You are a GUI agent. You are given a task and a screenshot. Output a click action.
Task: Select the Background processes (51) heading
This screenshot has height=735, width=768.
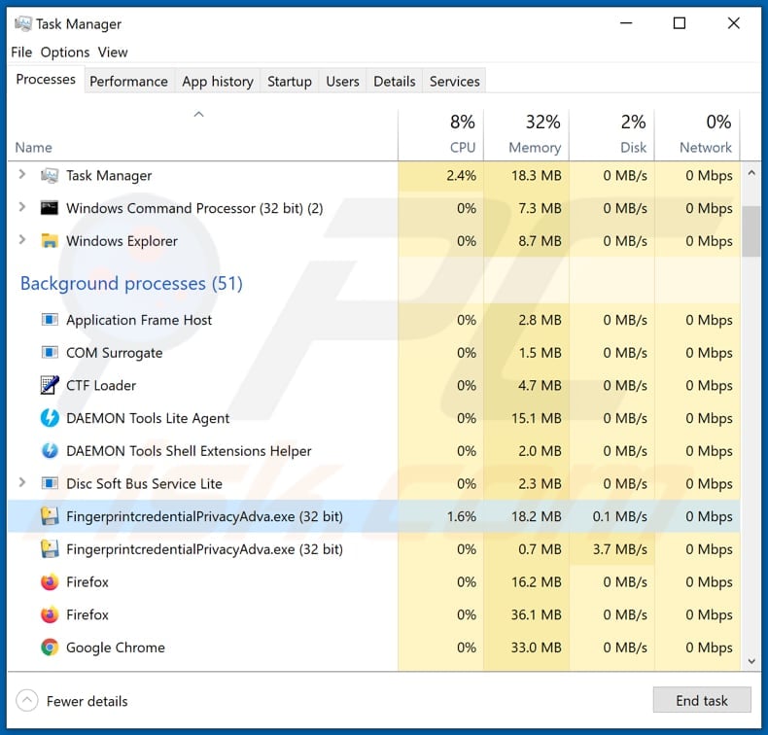[131, 283]
